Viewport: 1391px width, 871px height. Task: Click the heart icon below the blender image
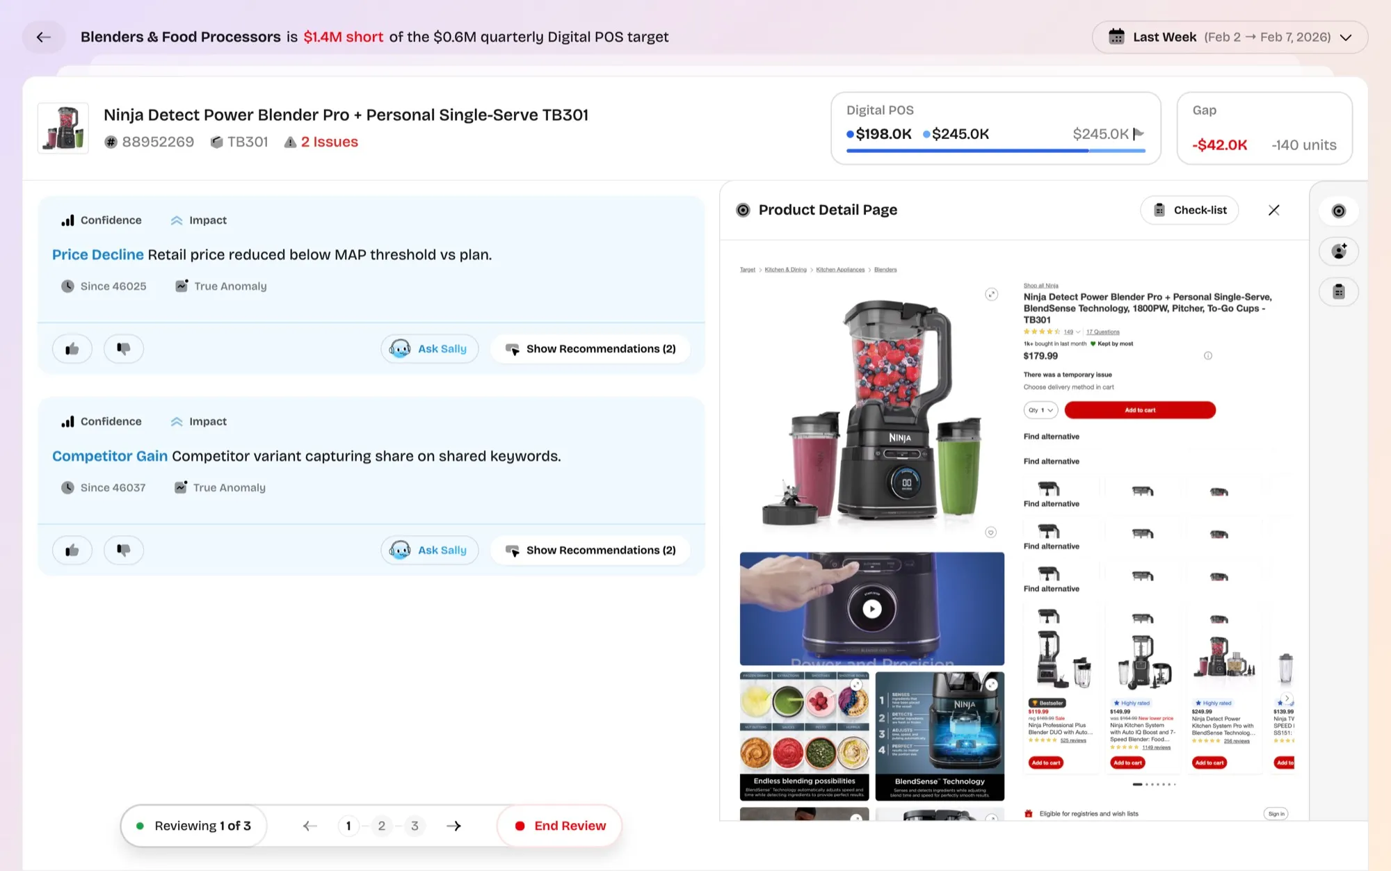pos(991,532)
